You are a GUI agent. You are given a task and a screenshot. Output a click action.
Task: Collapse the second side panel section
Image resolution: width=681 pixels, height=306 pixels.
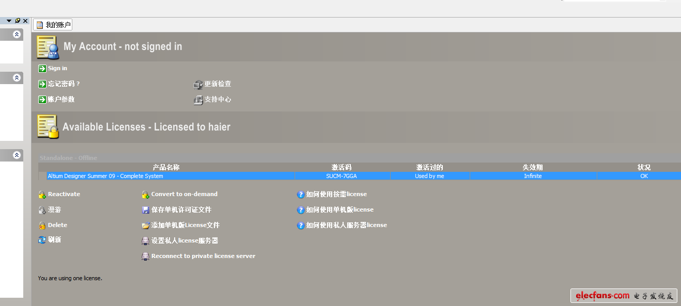(17, 77)
